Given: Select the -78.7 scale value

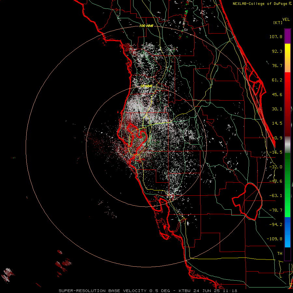Looking at the screenshot, I should (x=276, y=210).
